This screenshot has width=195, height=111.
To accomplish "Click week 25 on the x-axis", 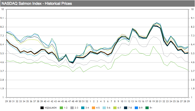I will pyautogui.click(x=174, y=101).
